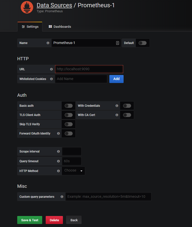Click Whitelisted Cookies info icon

click(51, 79)
